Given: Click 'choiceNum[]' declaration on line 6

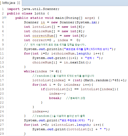Looking at the screenshot, I should pyautogui.click(x=44, y=31).
